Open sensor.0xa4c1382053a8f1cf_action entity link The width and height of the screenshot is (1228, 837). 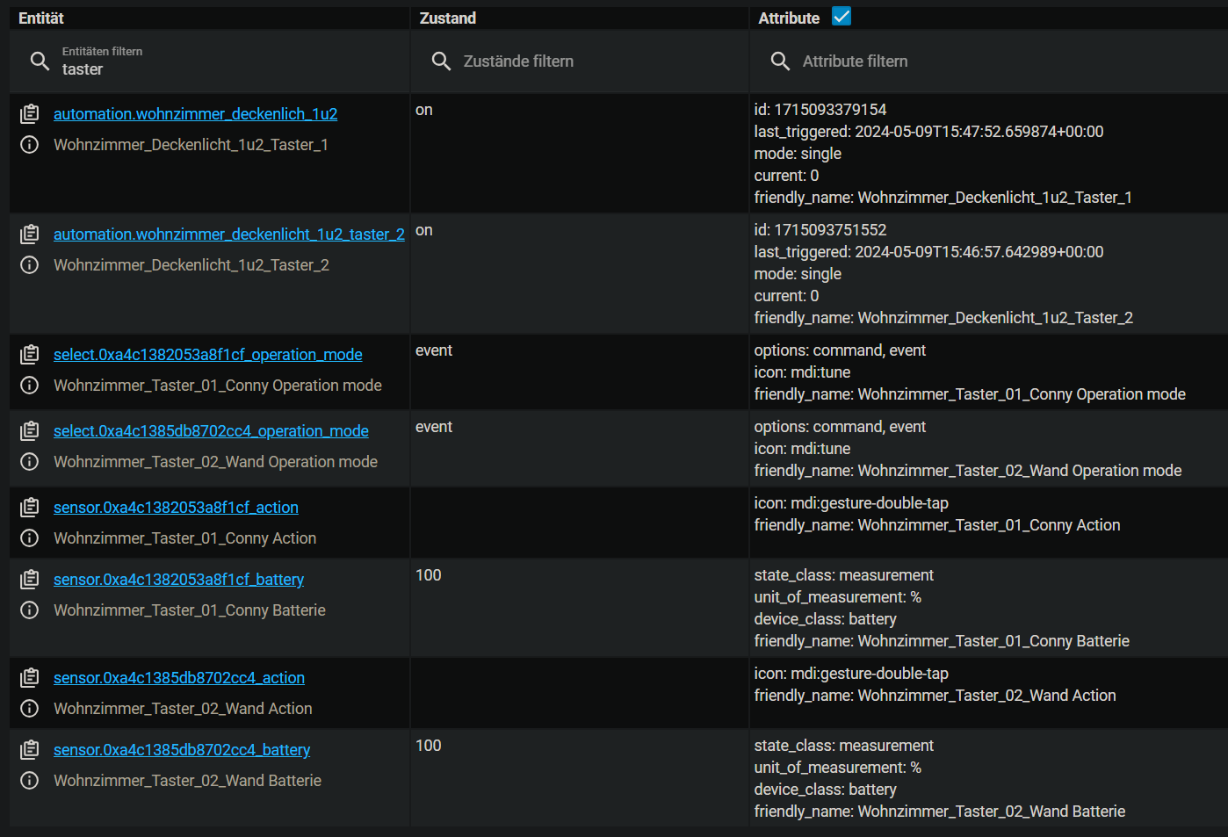[176, 508]
